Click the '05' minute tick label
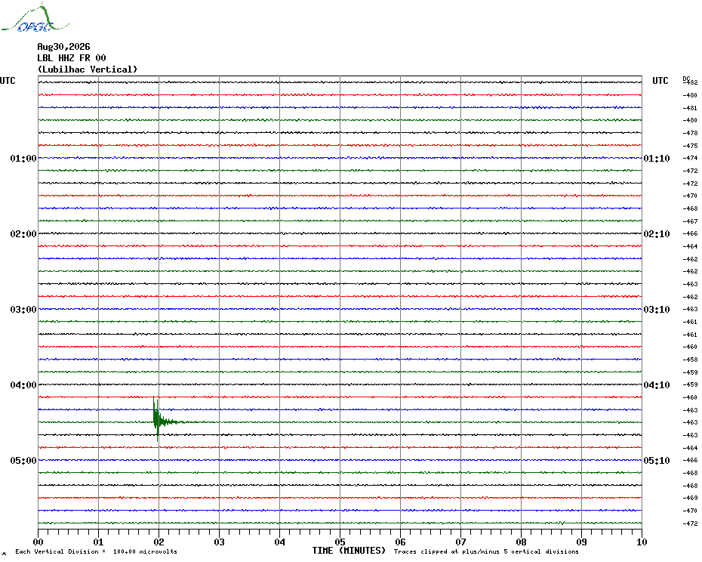This screenshot has height=562, width=702. tap(340, 542)
